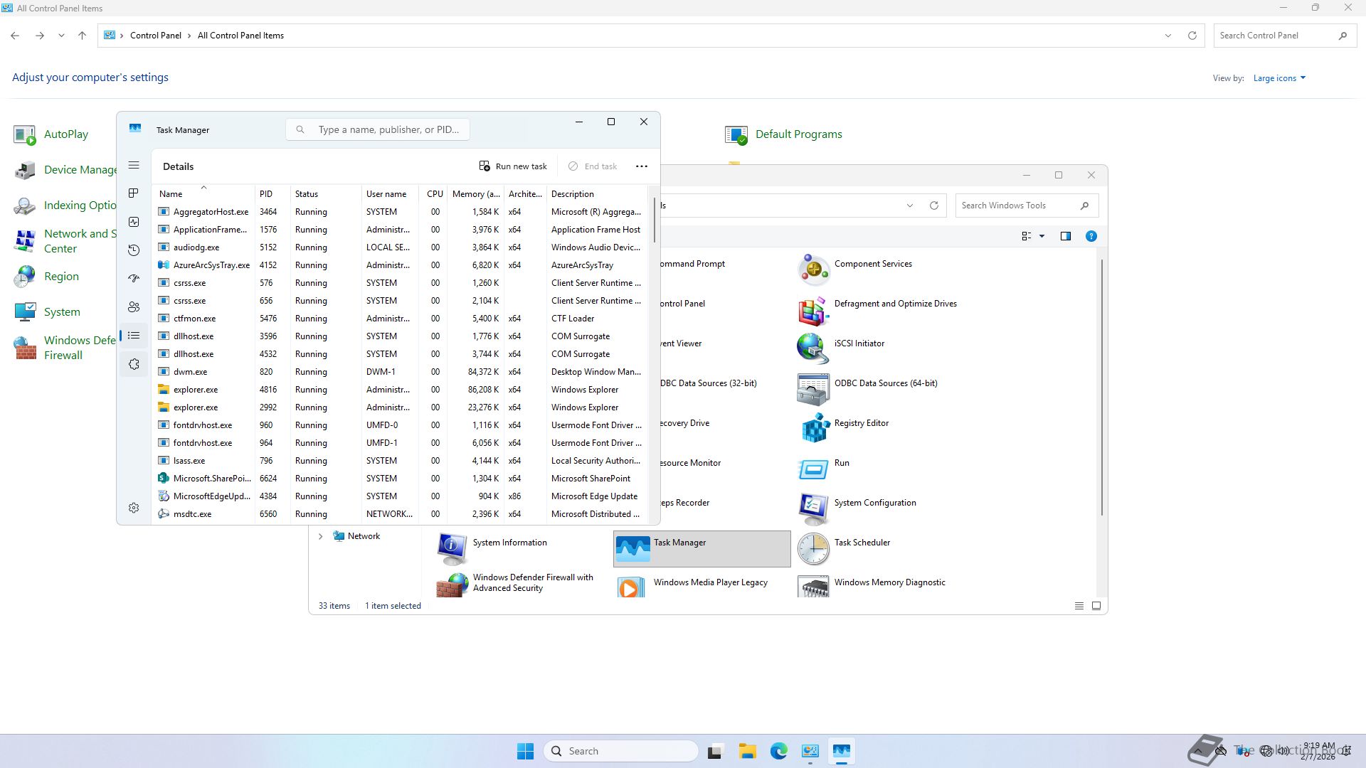
Task: Open View by Large icons dropdown
Action: click(x=1279, y=78)
